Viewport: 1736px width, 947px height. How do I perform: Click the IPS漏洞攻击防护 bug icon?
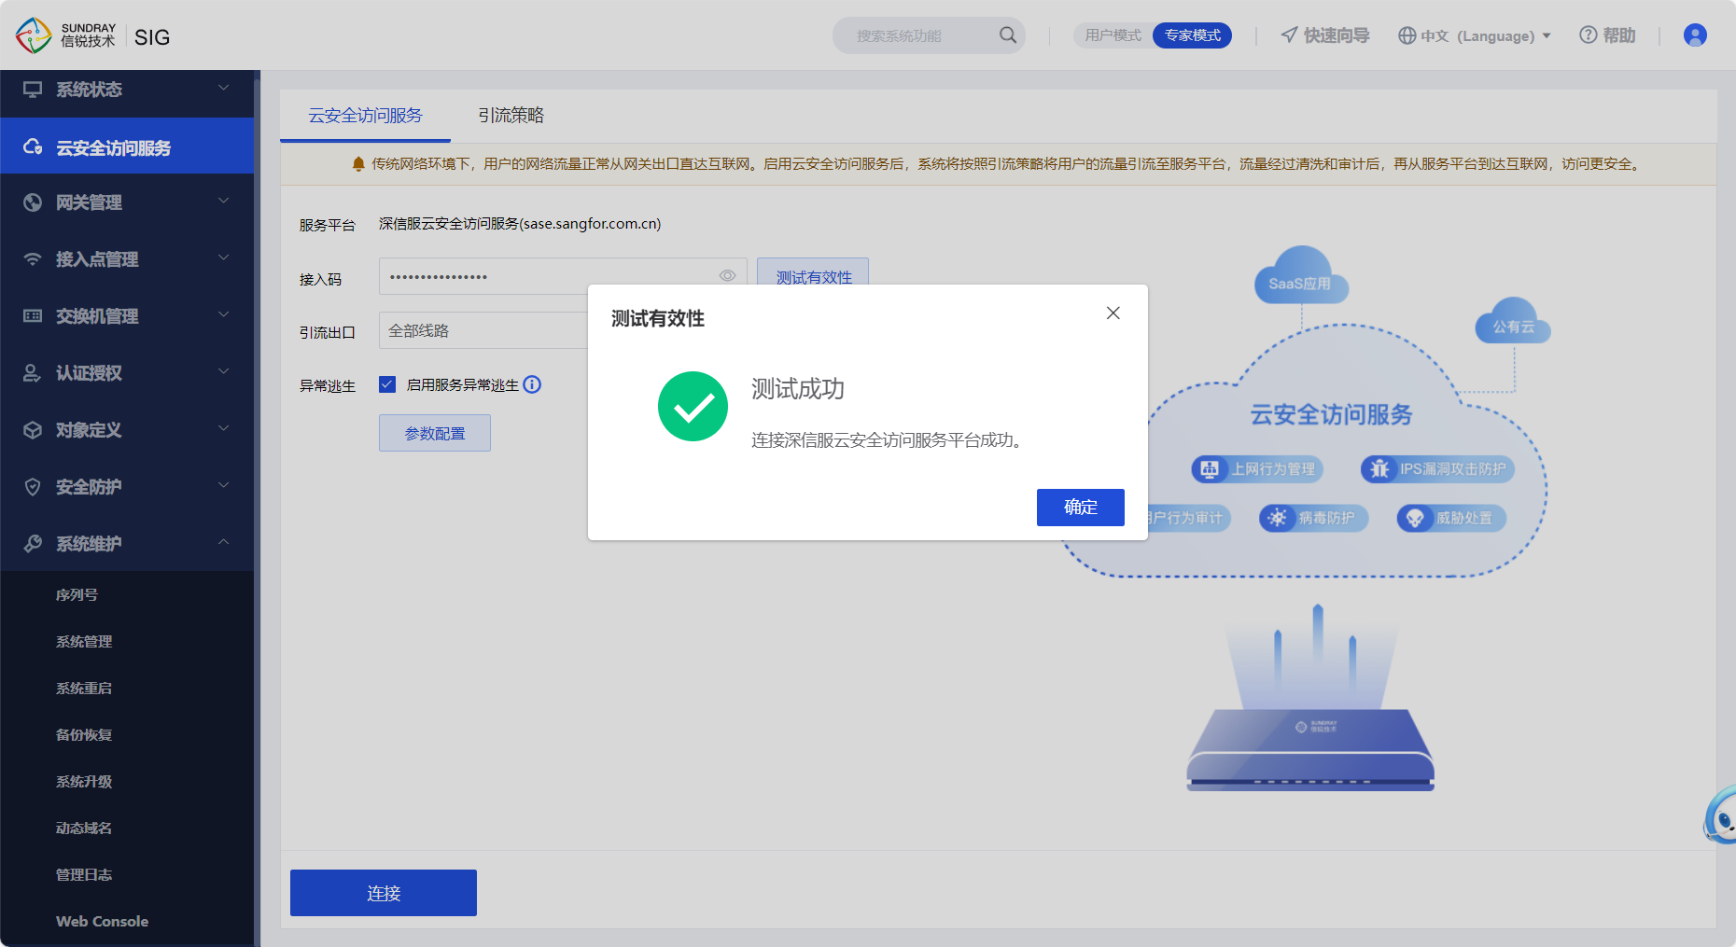[x=1379, y=469]
